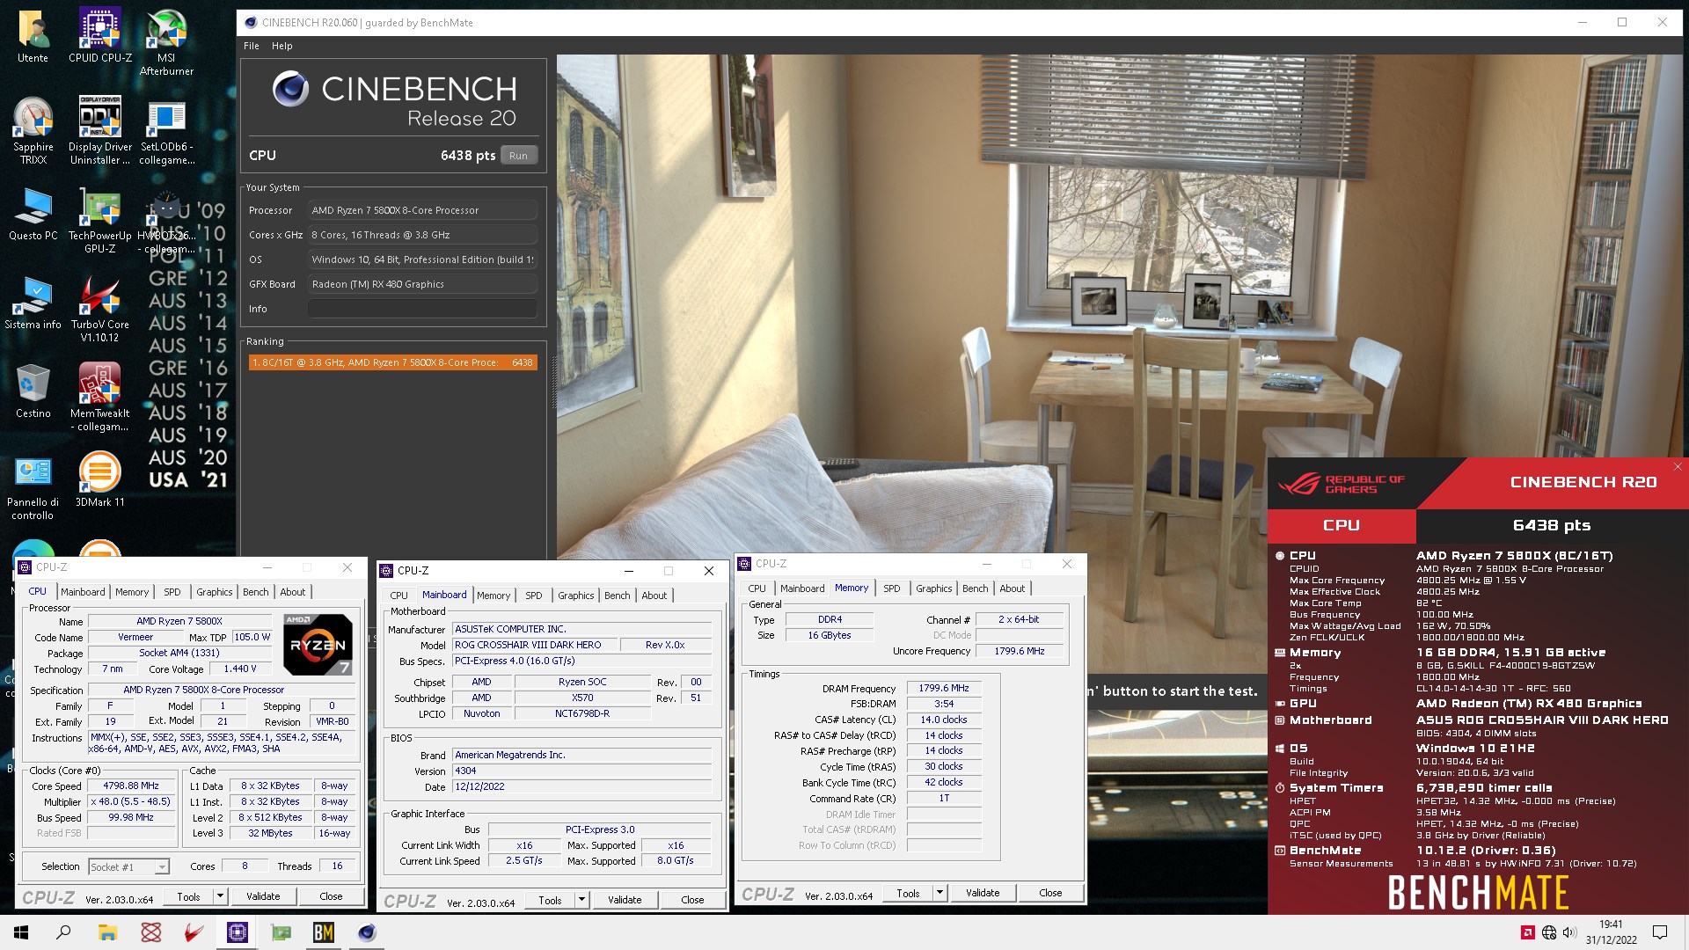This screenshot has height=950, width=1689.
Task: Open the Socket #1 selection dropdown
Action: click(x=128, y=867)
